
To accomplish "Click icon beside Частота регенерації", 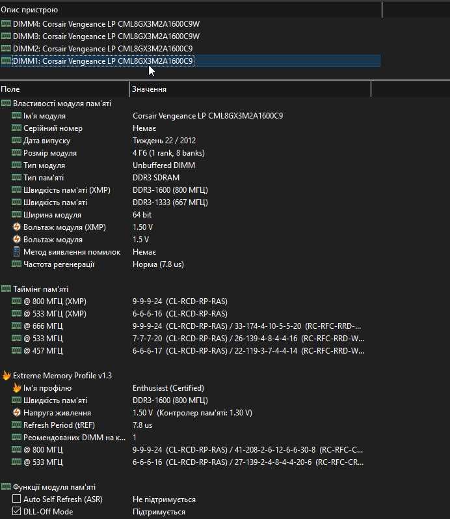I will pos(16,264).
